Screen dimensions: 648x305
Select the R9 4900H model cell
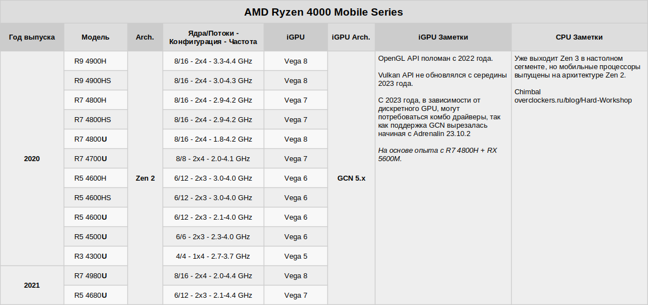(x=90, y=61)
